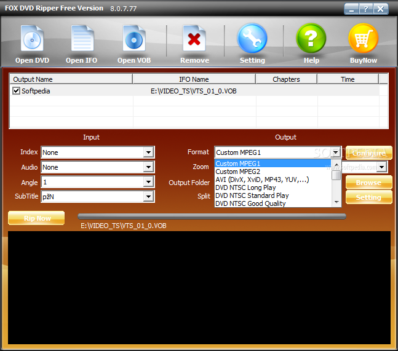Open the Split Setting button
Viewport: 398px width, 351px height.
click(369, 197)
